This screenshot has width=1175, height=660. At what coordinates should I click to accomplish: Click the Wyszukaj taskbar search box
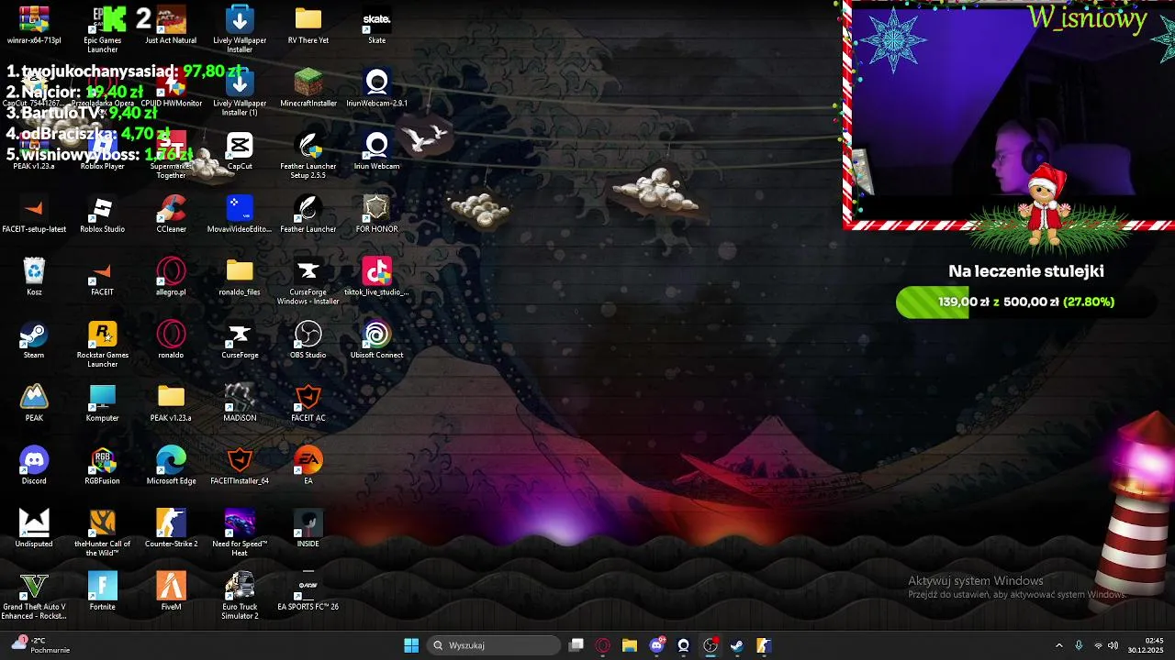tap(494, 645)
